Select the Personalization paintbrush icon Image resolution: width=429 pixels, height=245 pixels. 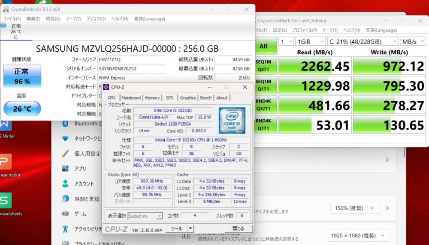(65, 153)
